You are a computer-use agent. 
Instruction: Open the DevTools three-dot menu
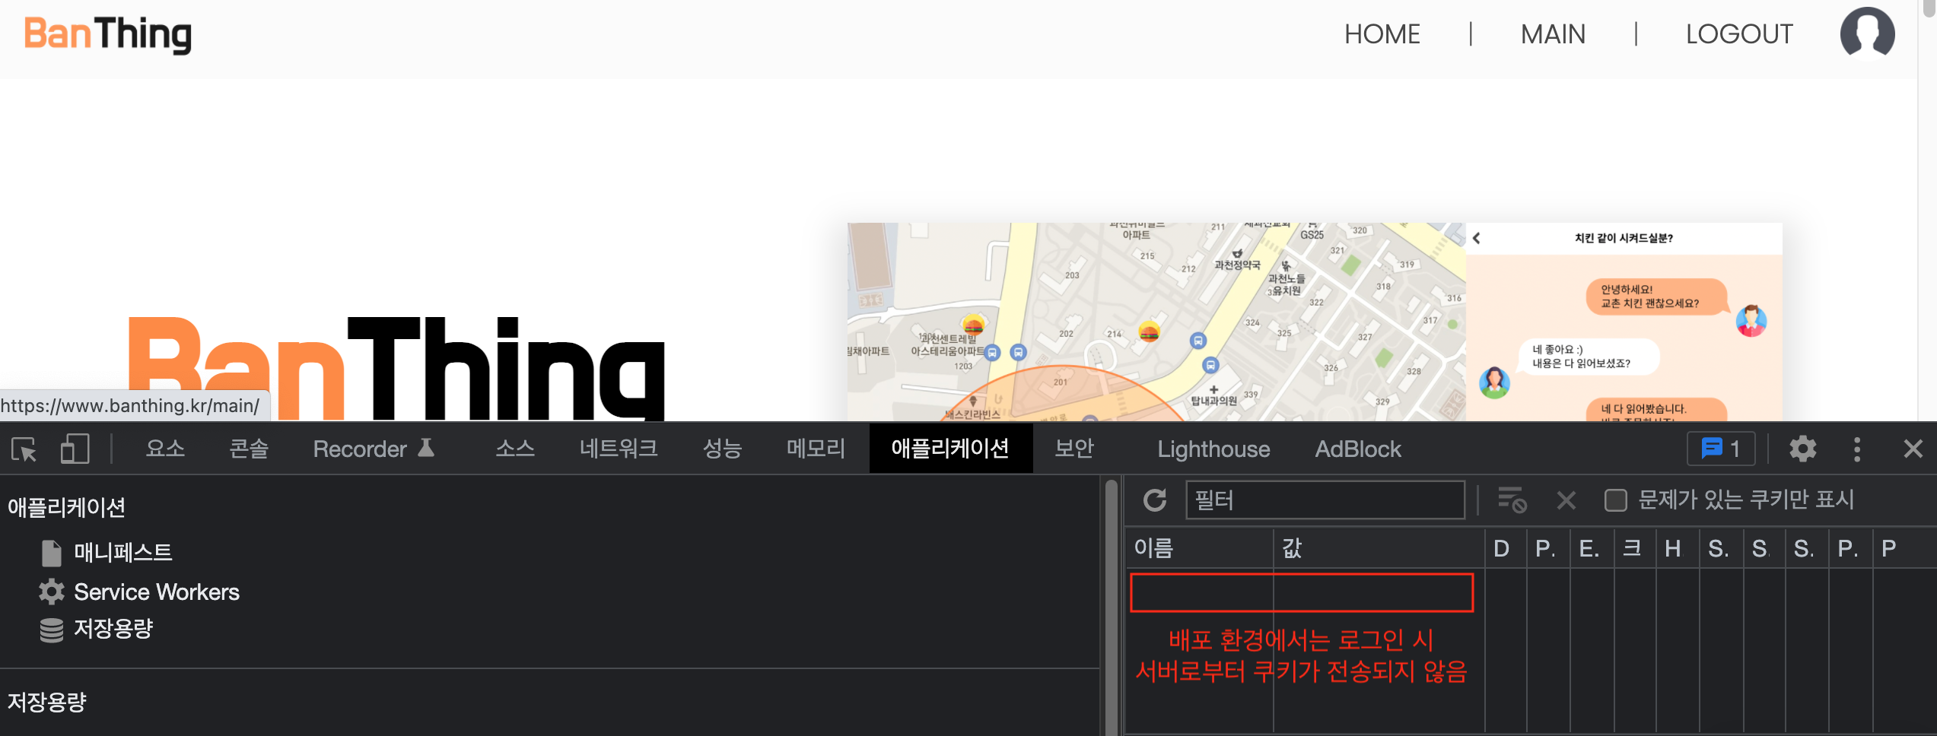click(x=1857, y=449)
